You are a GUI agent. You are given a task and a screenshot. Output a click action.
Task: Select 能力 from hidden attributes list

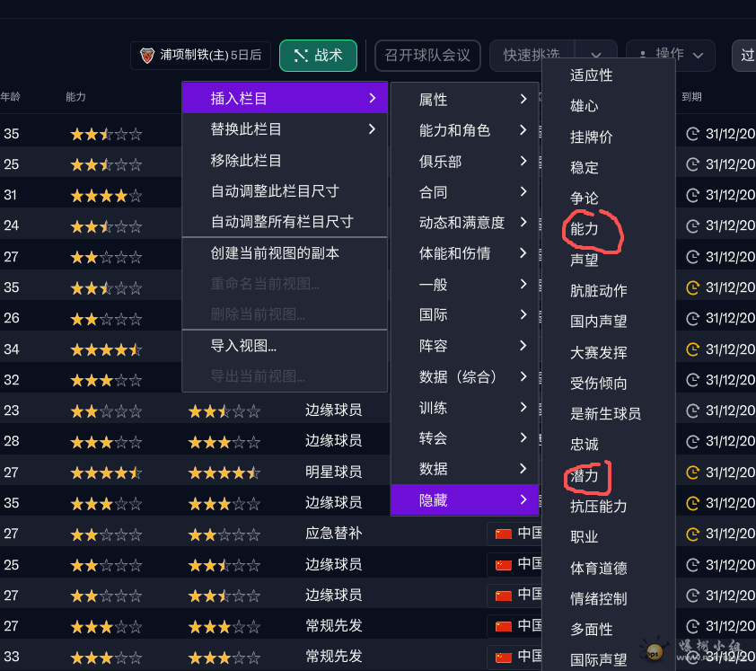(585, 229)
